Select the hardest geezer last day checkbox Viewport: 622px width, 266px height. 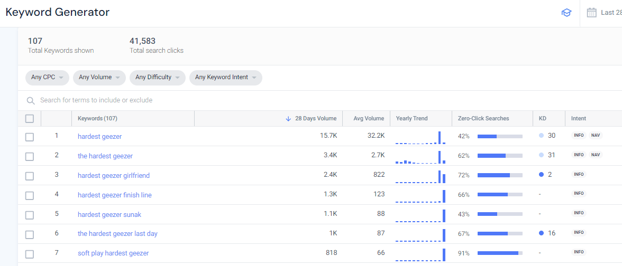[30, 234]
